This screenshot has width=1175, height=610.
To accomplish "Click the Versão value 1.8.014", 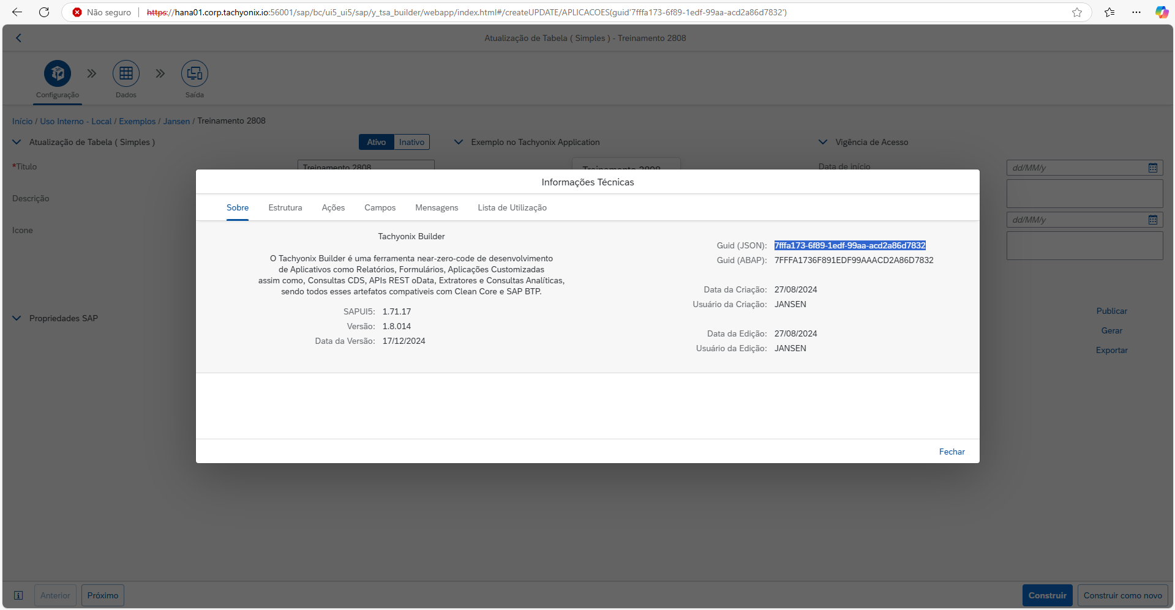I will [x=397, y=326].
